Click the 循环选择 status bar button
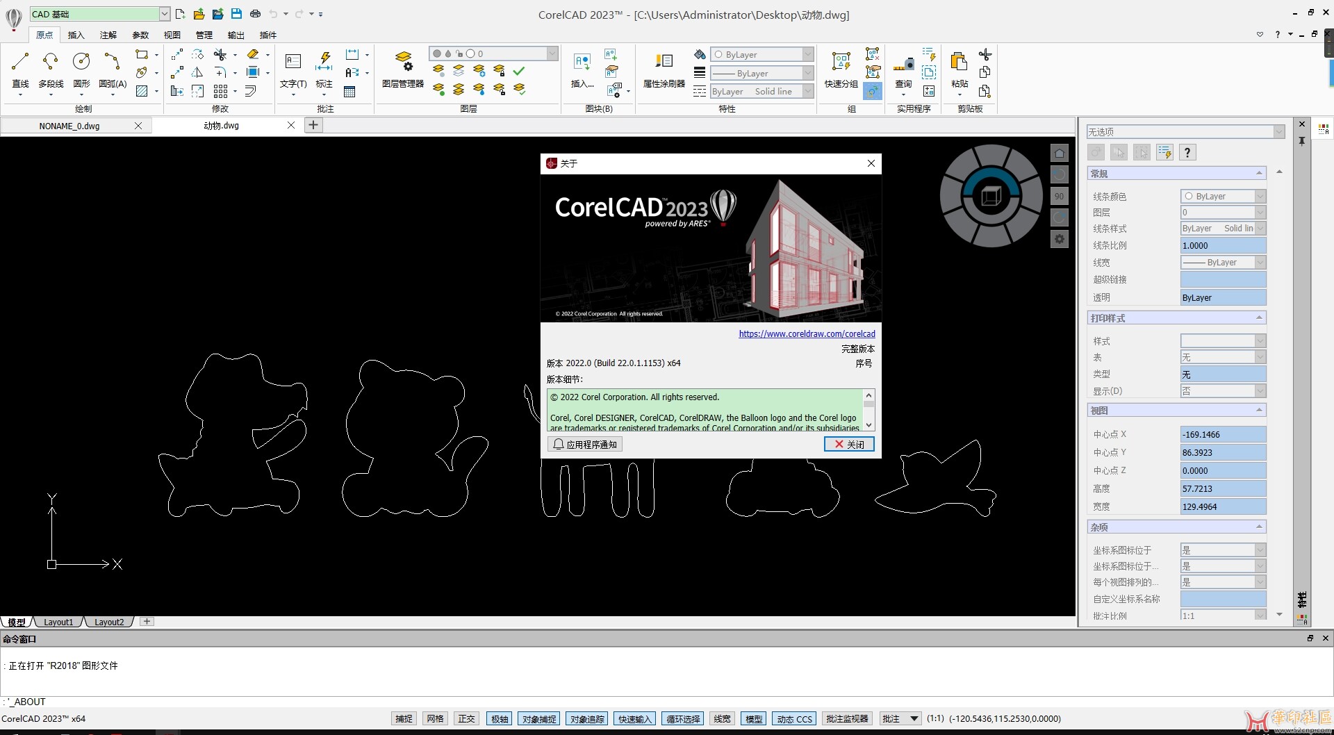 (x=683, y=719)
